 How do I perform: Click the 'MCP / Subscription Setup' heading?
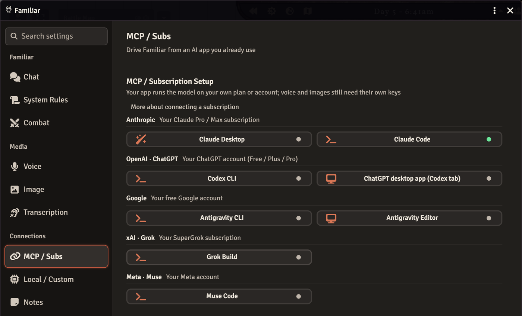(x=170, y=81)
